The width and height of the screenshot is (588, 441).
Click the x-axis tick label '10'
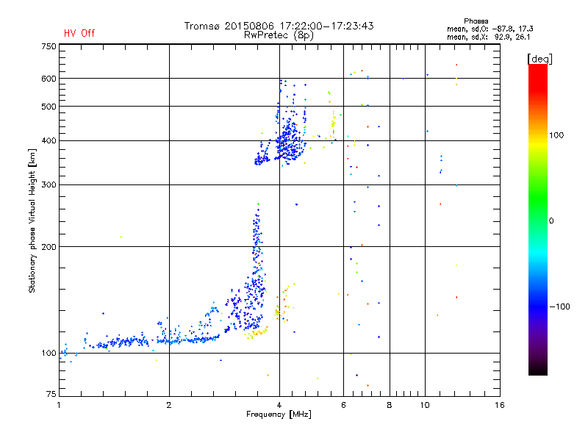coord(425,405)
